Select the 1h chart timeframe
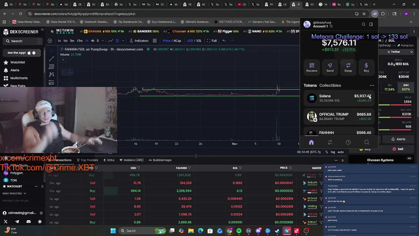The height and width of the screenshot is (236, 419). pyautogui.click(x=87, y=41)
